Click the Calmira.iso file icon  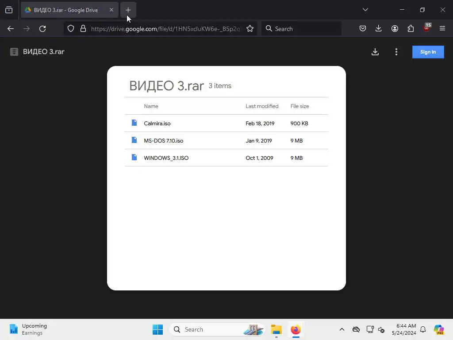click(134, 123)
